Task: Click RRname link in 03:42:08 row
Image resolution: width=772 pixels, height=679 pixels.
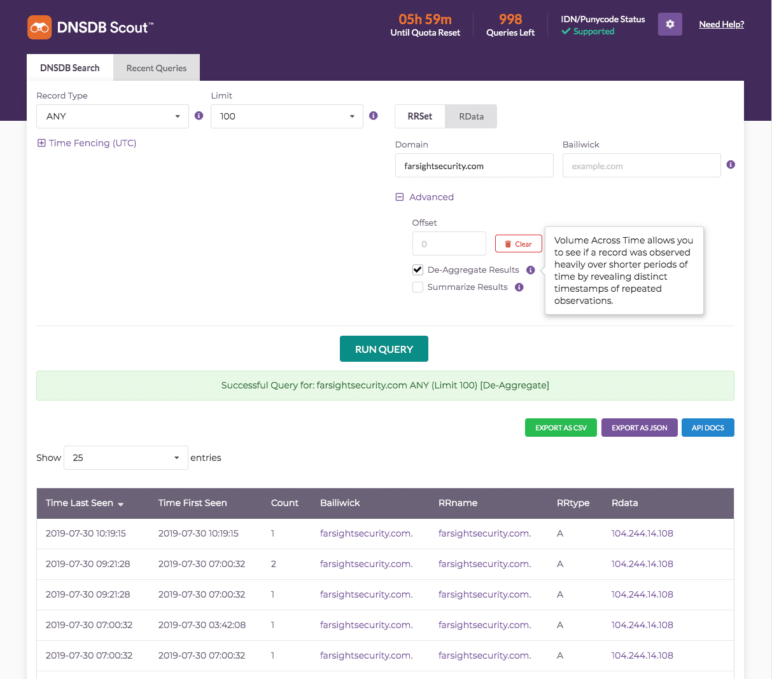Action: pyautogui.click(x=485, y=625)
